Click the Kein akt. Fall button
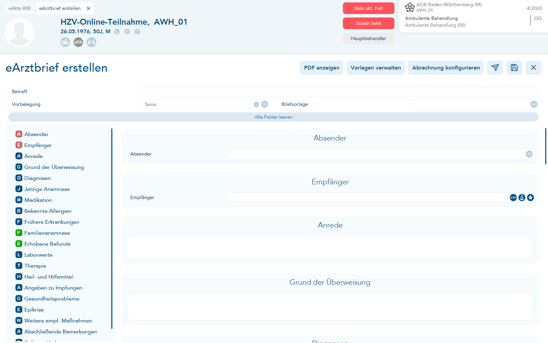 tap(368, 8)
